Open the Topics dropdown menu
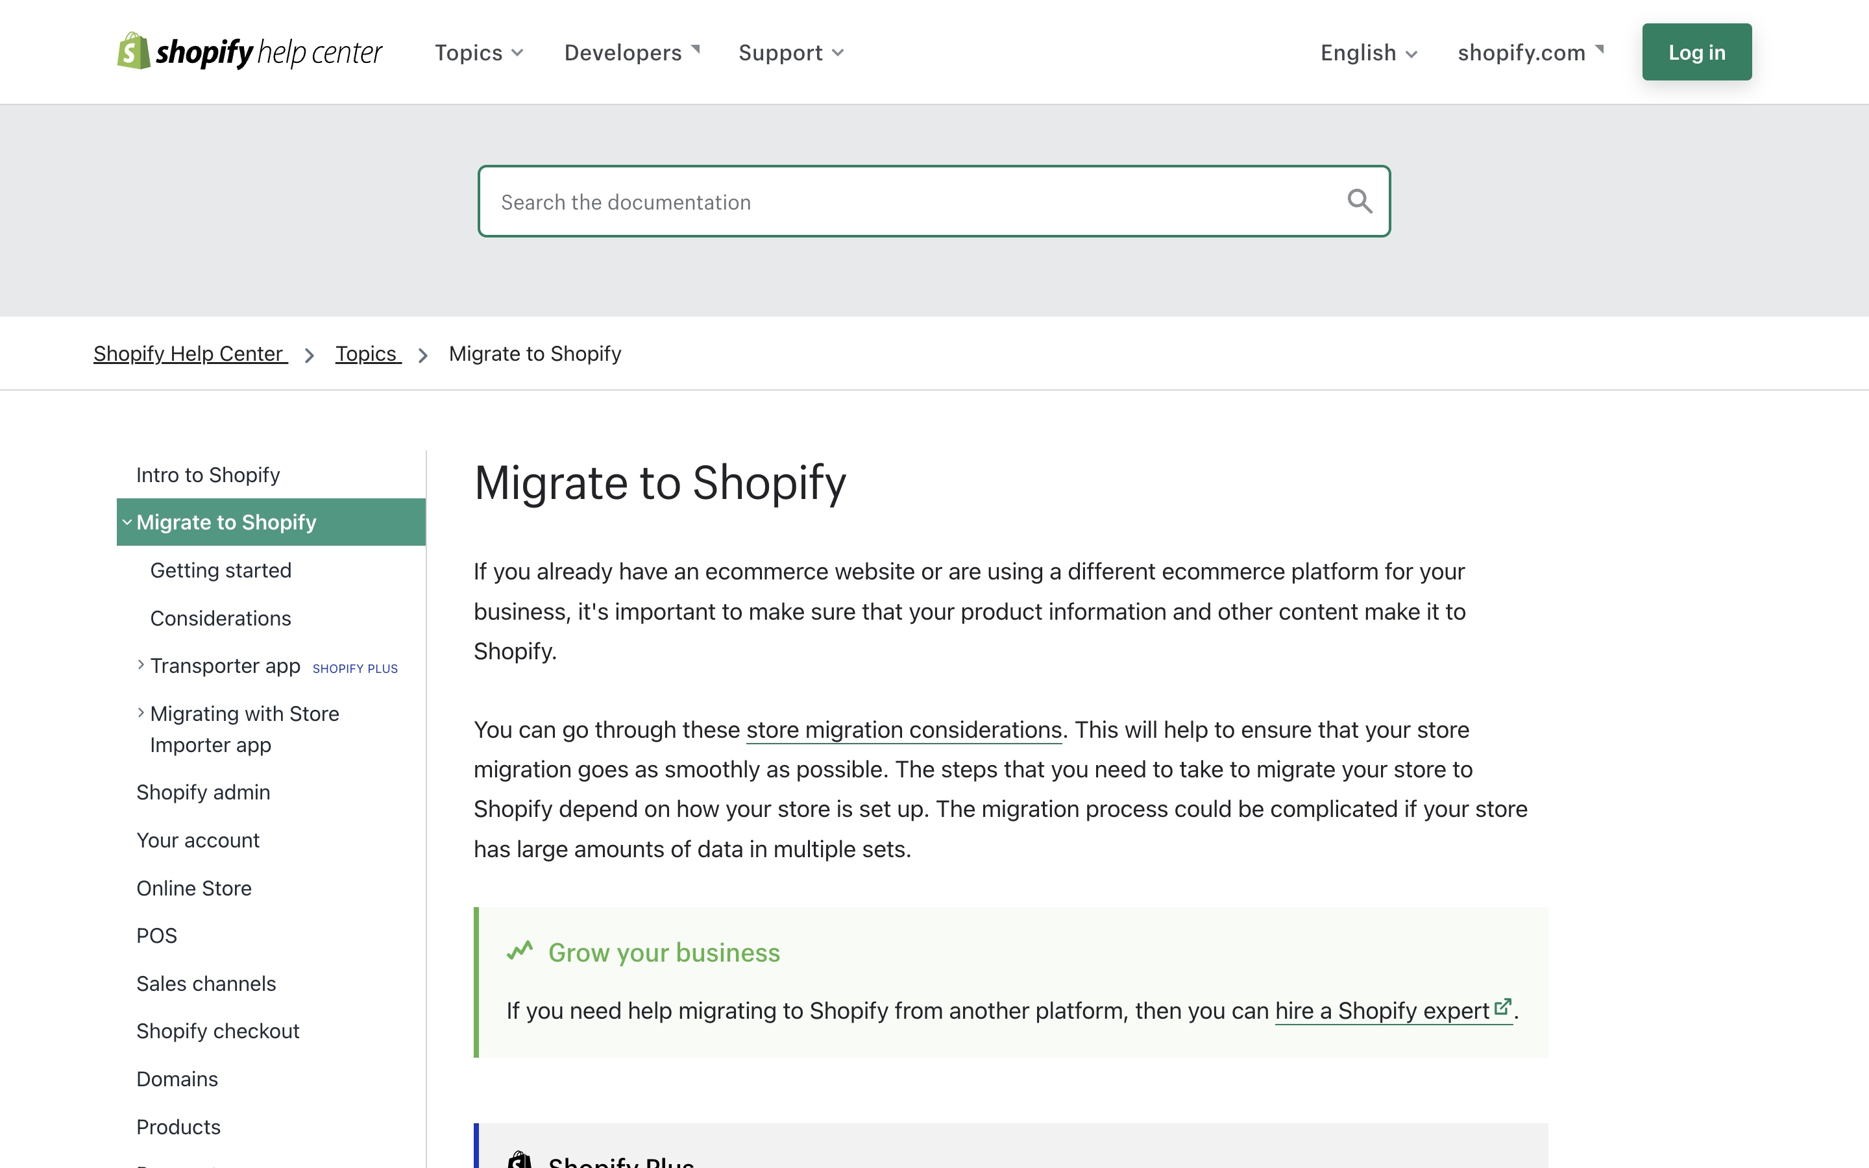 pyautogui.click(x=479, y=53)
